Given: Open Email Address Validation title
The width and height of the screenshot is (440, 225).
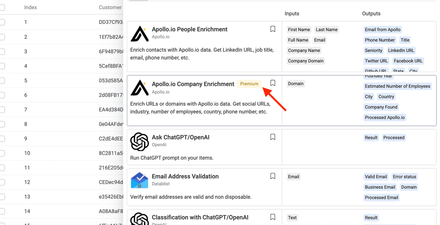Looking at the screenshot, I should pos(185,176).
